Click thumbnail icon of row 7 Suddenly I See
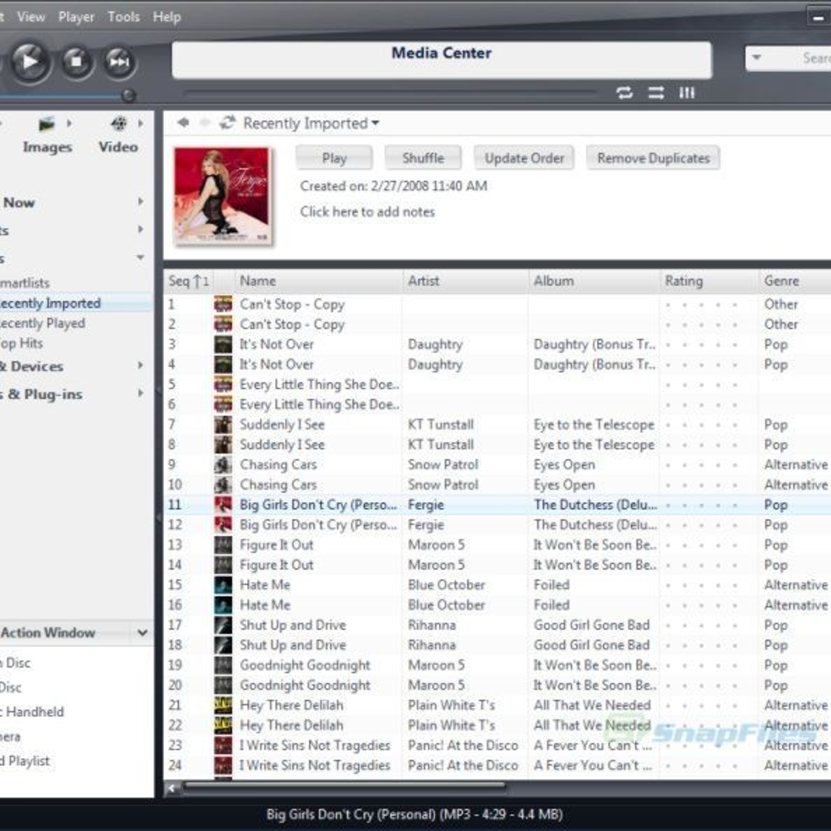831x831 pixels. [x=223, y=424]
